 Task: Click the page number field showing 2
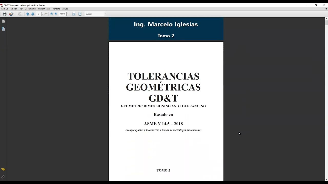(x=39, y=14)
